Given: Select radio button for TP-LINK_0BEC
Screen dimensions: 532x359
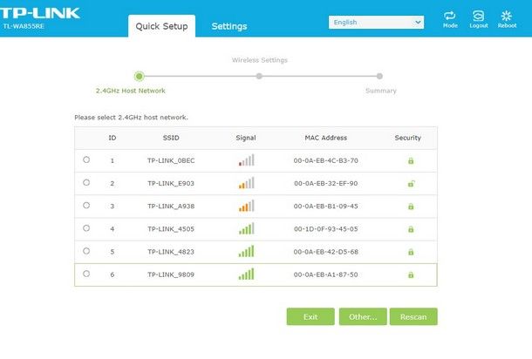Looking at the screenshot, I should tap(86, 159).
